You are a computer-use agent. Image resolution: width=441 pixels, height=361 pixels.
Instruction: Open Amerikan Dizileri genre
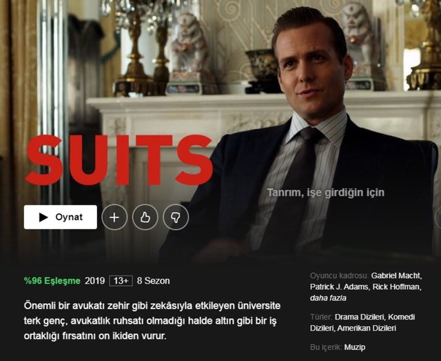[367, 329]
